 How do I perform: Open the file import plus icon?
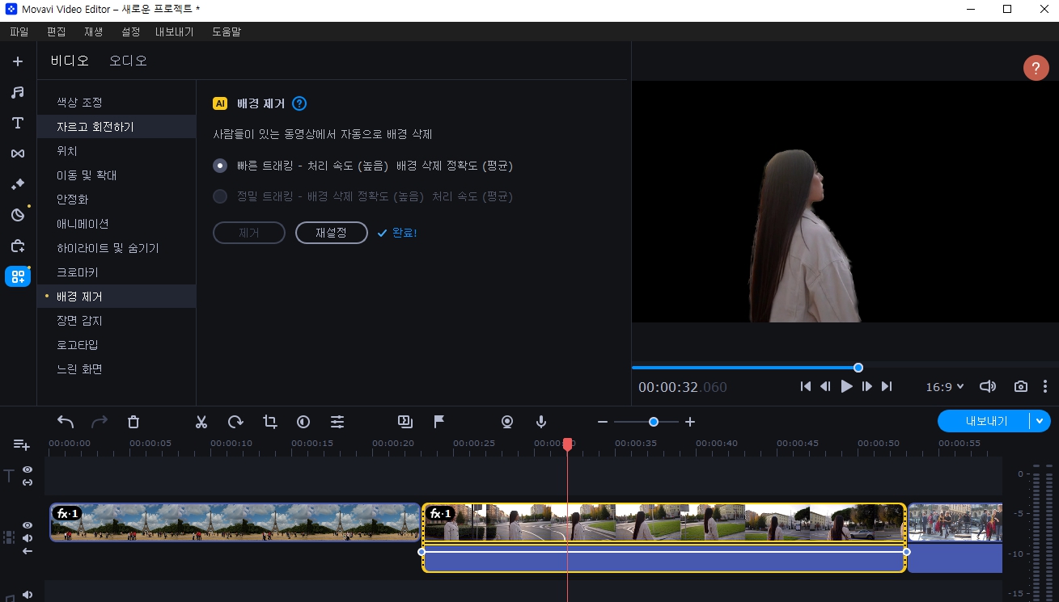pos(18,61)
